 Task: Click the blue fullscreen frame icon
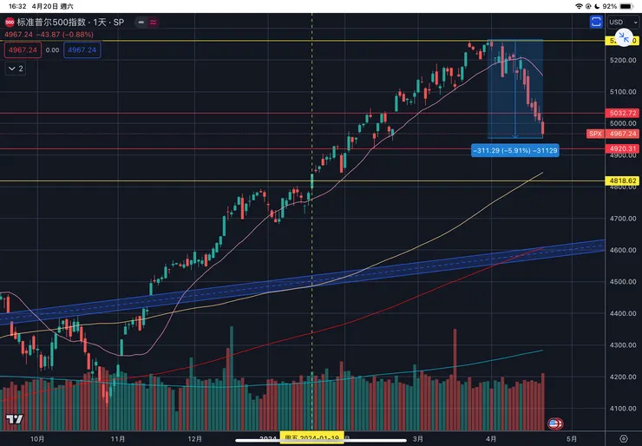coord(596,22)
